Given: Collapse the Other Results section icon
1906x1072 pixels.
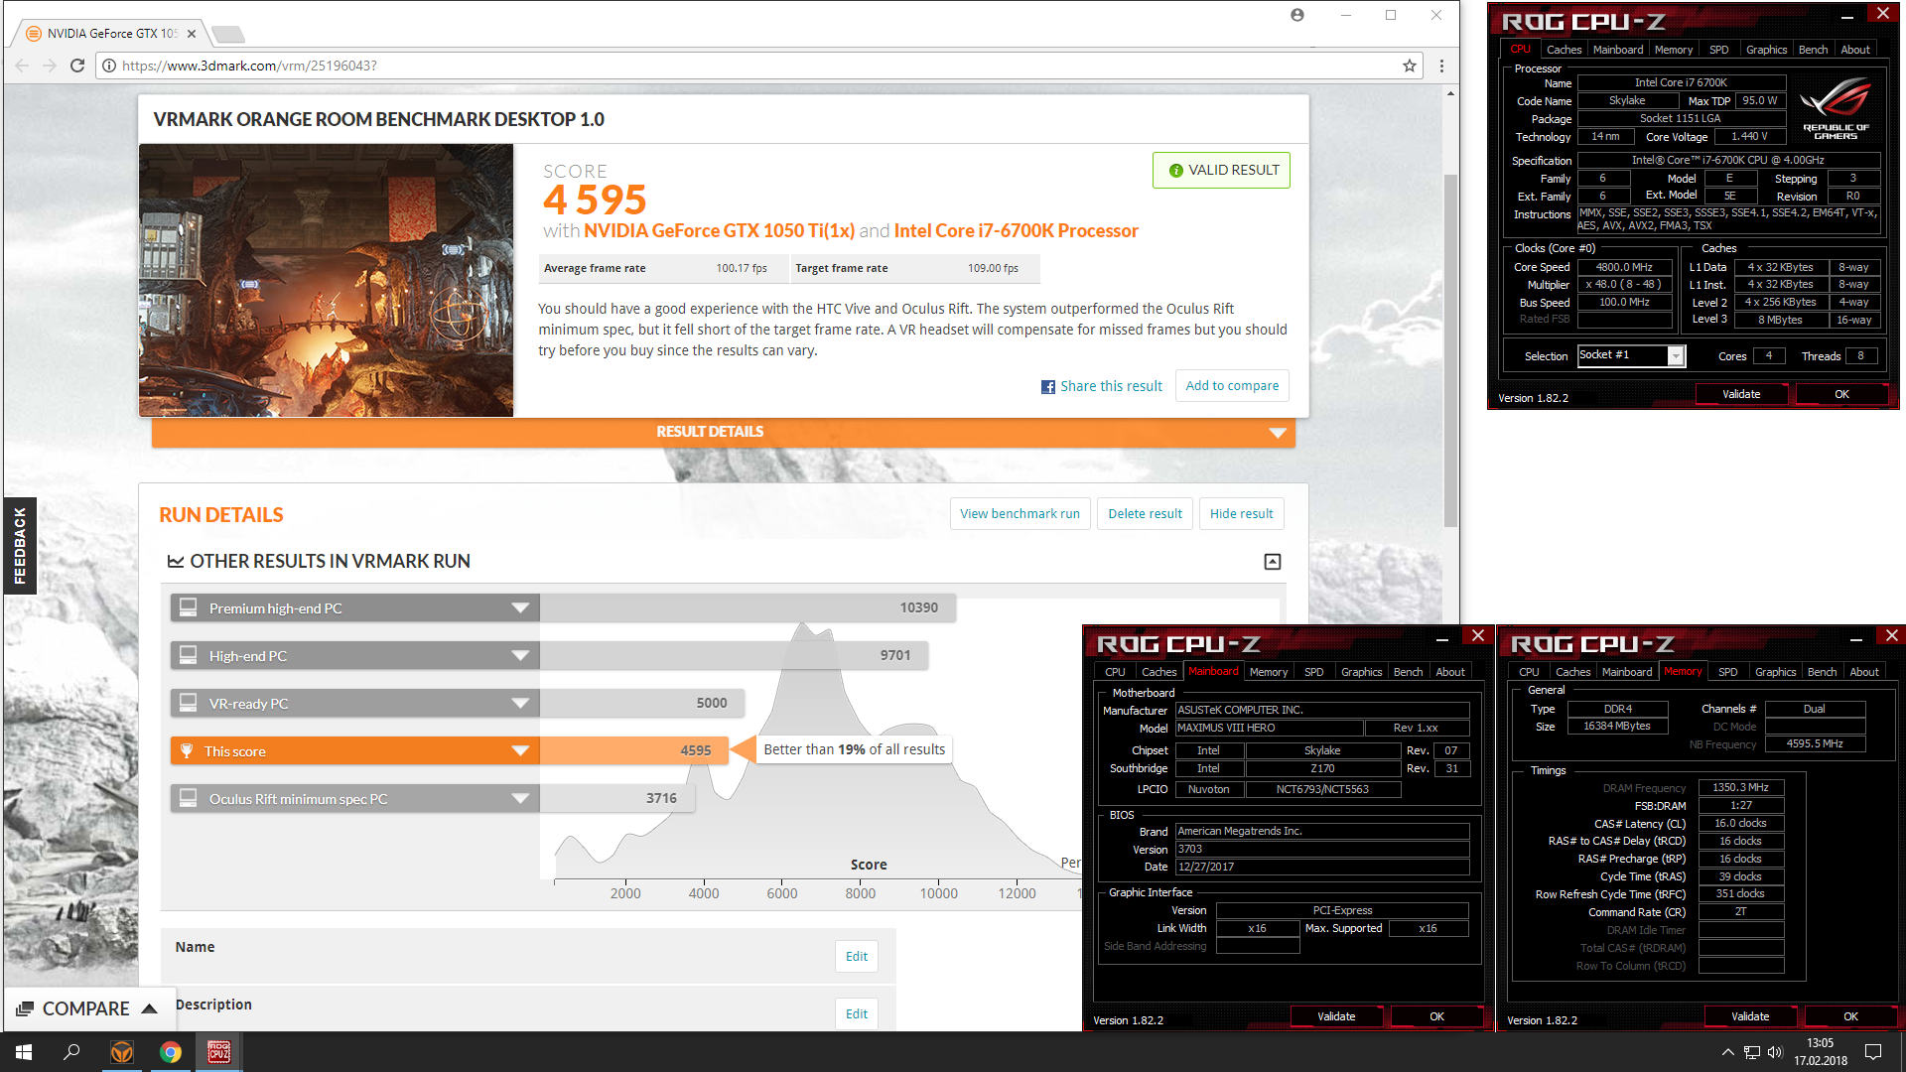Looking at the screenshot, I should 1273,562.
